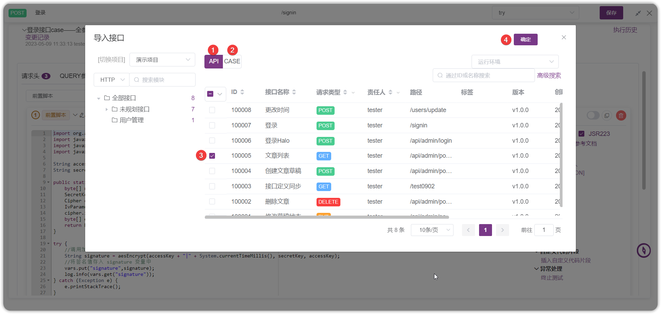Sort table by 责任人 column
Image resolution: width=661 pixels, height=314 pixels.
tap(390, 92)
